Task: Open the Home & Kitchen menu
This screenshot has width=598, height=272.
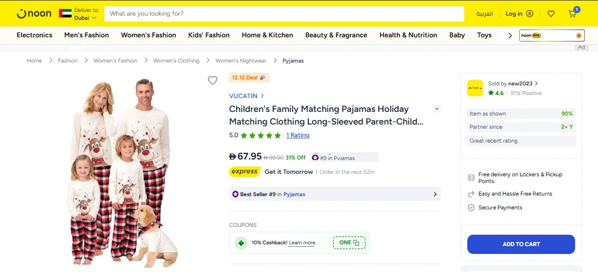Action: click(x=267, y=35)
